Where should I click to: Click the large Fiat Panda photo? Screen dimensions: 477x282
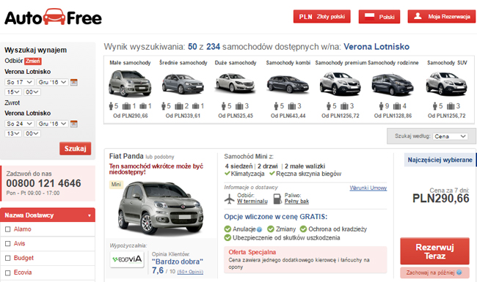160,208
